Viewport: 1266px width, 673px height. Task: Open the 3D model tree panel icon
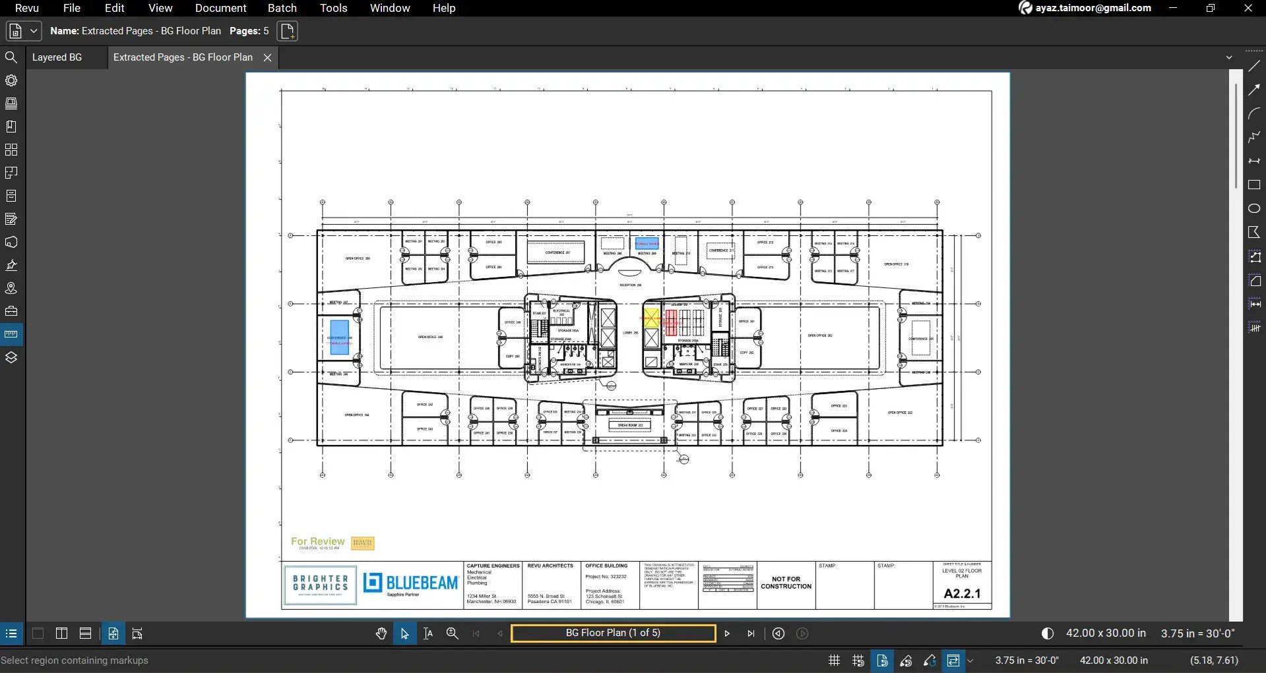(x=11, y=242)
